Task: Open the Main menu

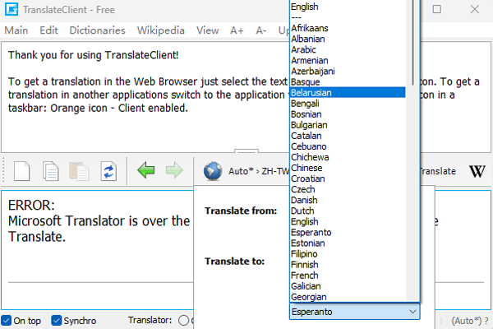Action: click(16, 30)
